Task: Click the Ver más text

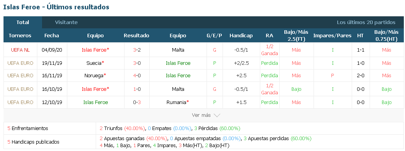Action: (x=201, y=115)
